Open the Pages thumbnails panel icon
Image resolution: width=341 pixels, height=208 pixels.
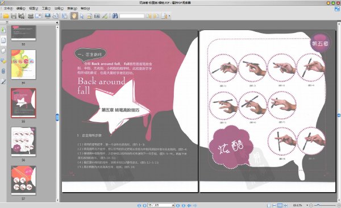click(3, 40)
